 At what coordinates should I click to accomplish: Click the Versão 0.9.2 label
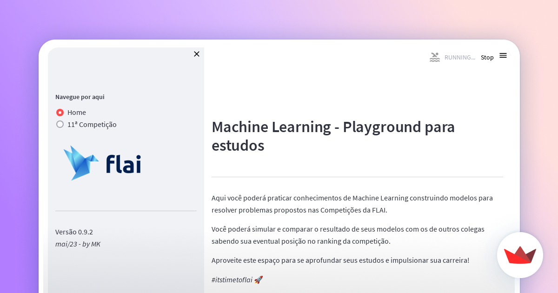pyautogui.click(x=74, y=232)
